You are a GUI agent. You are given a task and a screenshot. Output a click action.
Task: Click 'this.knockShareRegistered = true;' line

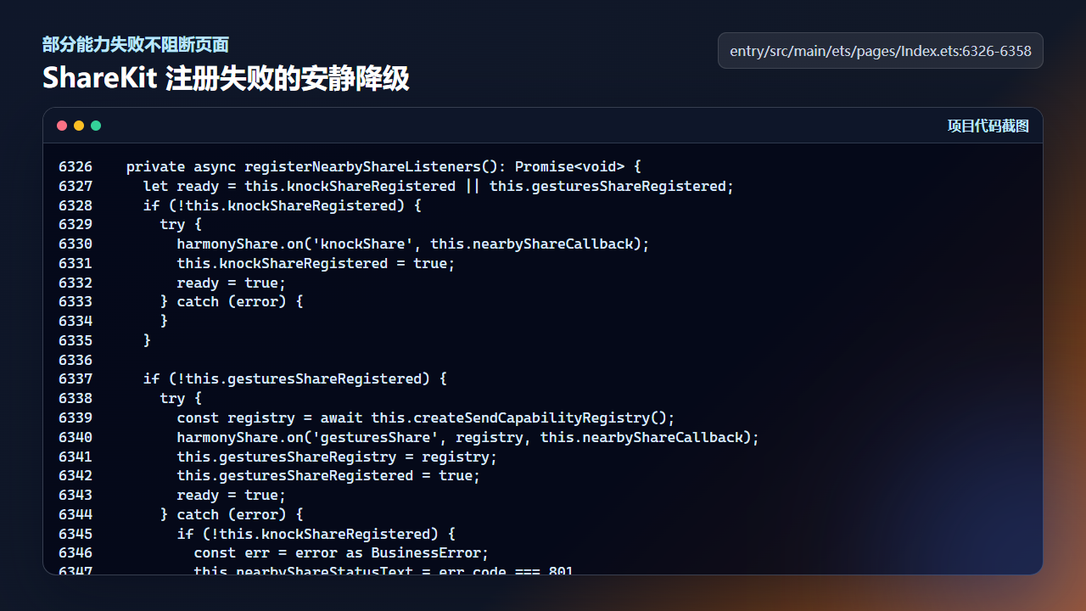[x=316, y=263]
